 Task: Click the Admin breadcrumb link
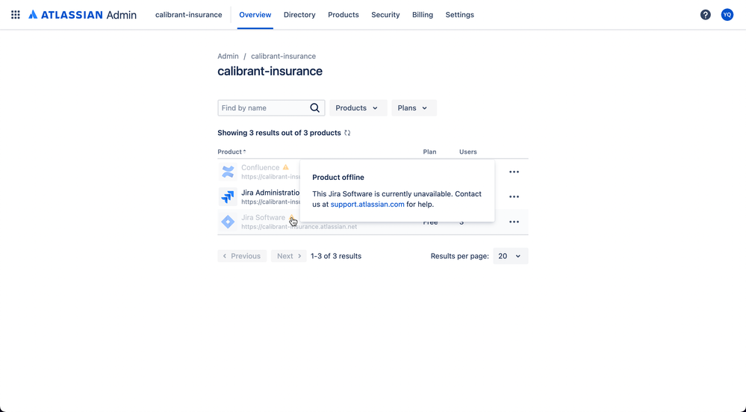(x=228, y=56)
